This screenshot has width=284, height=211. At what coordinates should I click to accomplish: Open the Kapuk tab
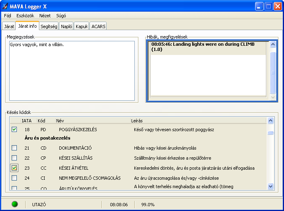click(x=81, y=26)
